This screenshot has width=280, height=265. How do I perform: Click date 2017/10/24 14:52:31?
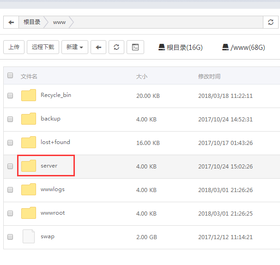point(225,120)
